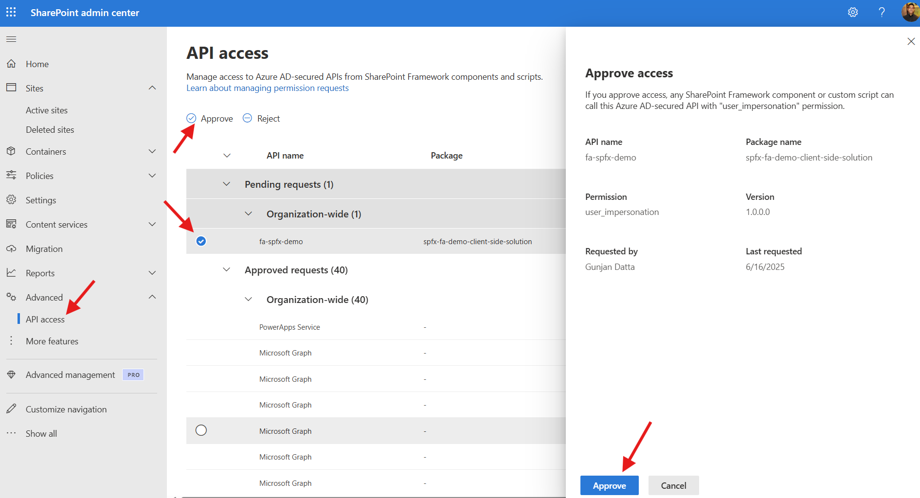The width and height of the screenshot is (920, 498).
Task: Click the Content services icon
Action: click(11, 224)
